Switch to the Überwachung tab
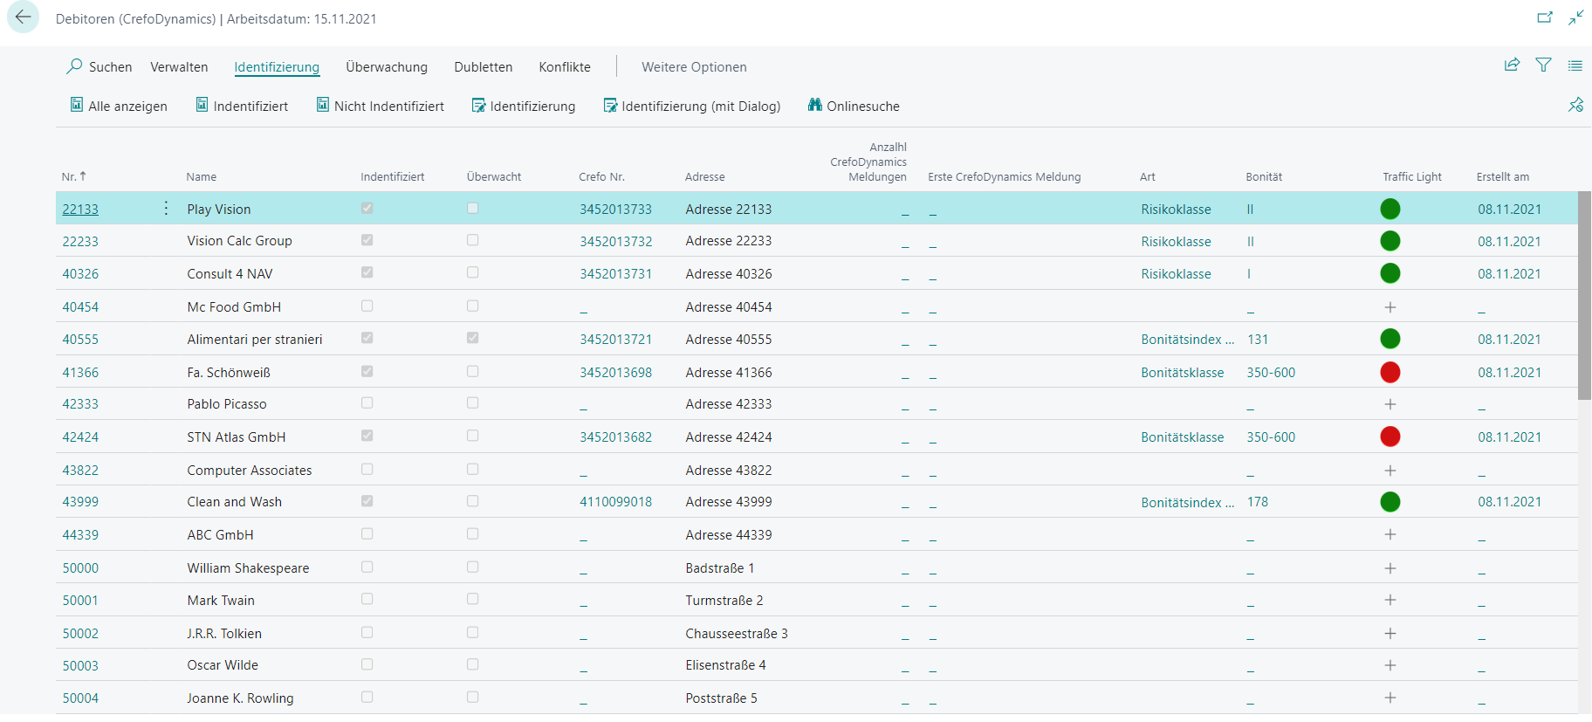The width and height of the screenshot is (1592, 722). (387, 67)
